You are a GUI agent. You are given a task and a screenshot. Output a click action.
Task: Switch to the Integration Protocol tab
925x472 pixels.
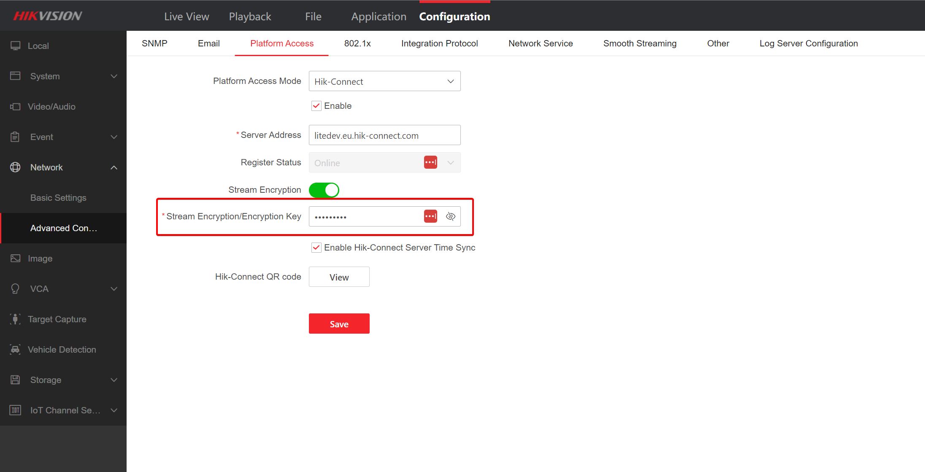coord(439,43)
